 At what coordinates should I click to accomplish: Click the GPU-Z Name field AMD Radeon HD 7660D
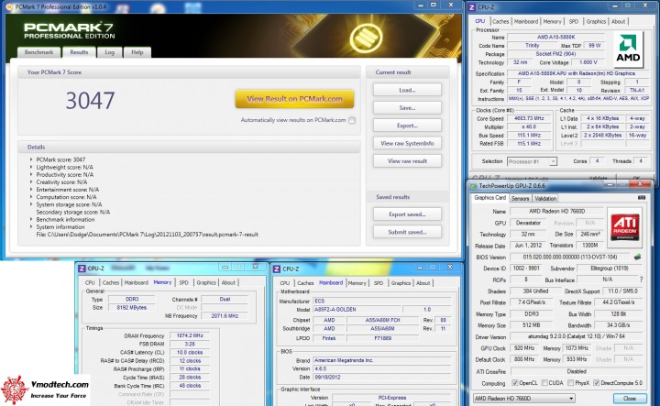(557, 211)
